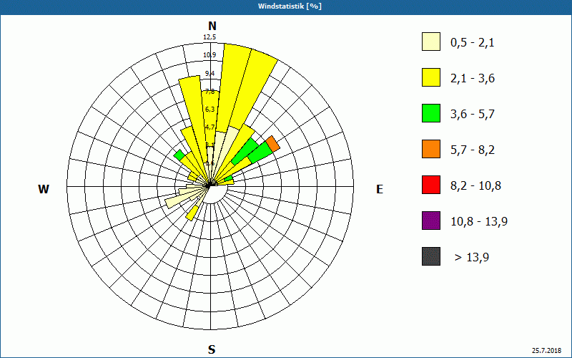The image size is (572, 358).
Task: Click the E compass label
Action: [380, 189]
